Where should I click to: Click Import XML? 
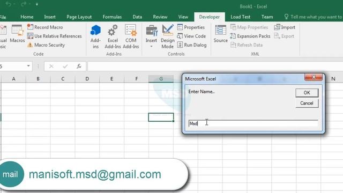tap(285, 27)
